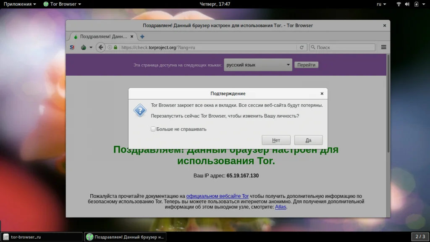Close the "Поздравляем! Данн..." tab

132,37
